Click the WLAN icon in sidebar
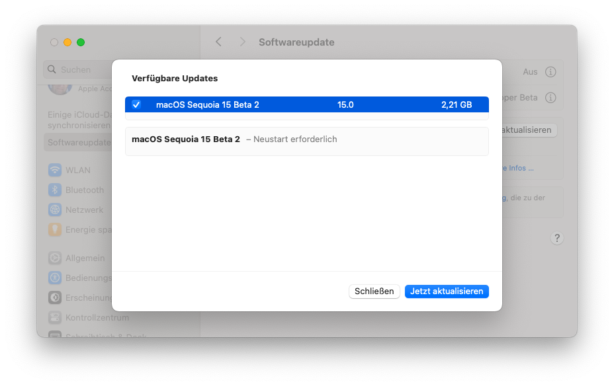This screenshot has width=614, height=386. point(55,170)
